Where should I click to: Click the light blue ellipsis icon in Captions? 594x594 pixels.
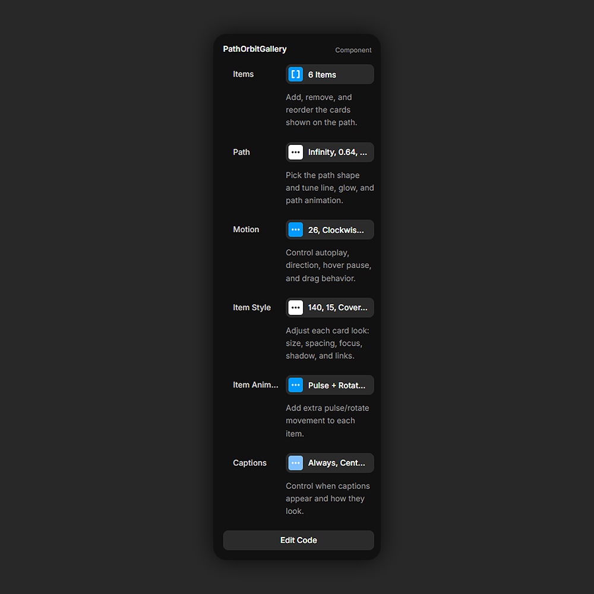click(295, 463)
